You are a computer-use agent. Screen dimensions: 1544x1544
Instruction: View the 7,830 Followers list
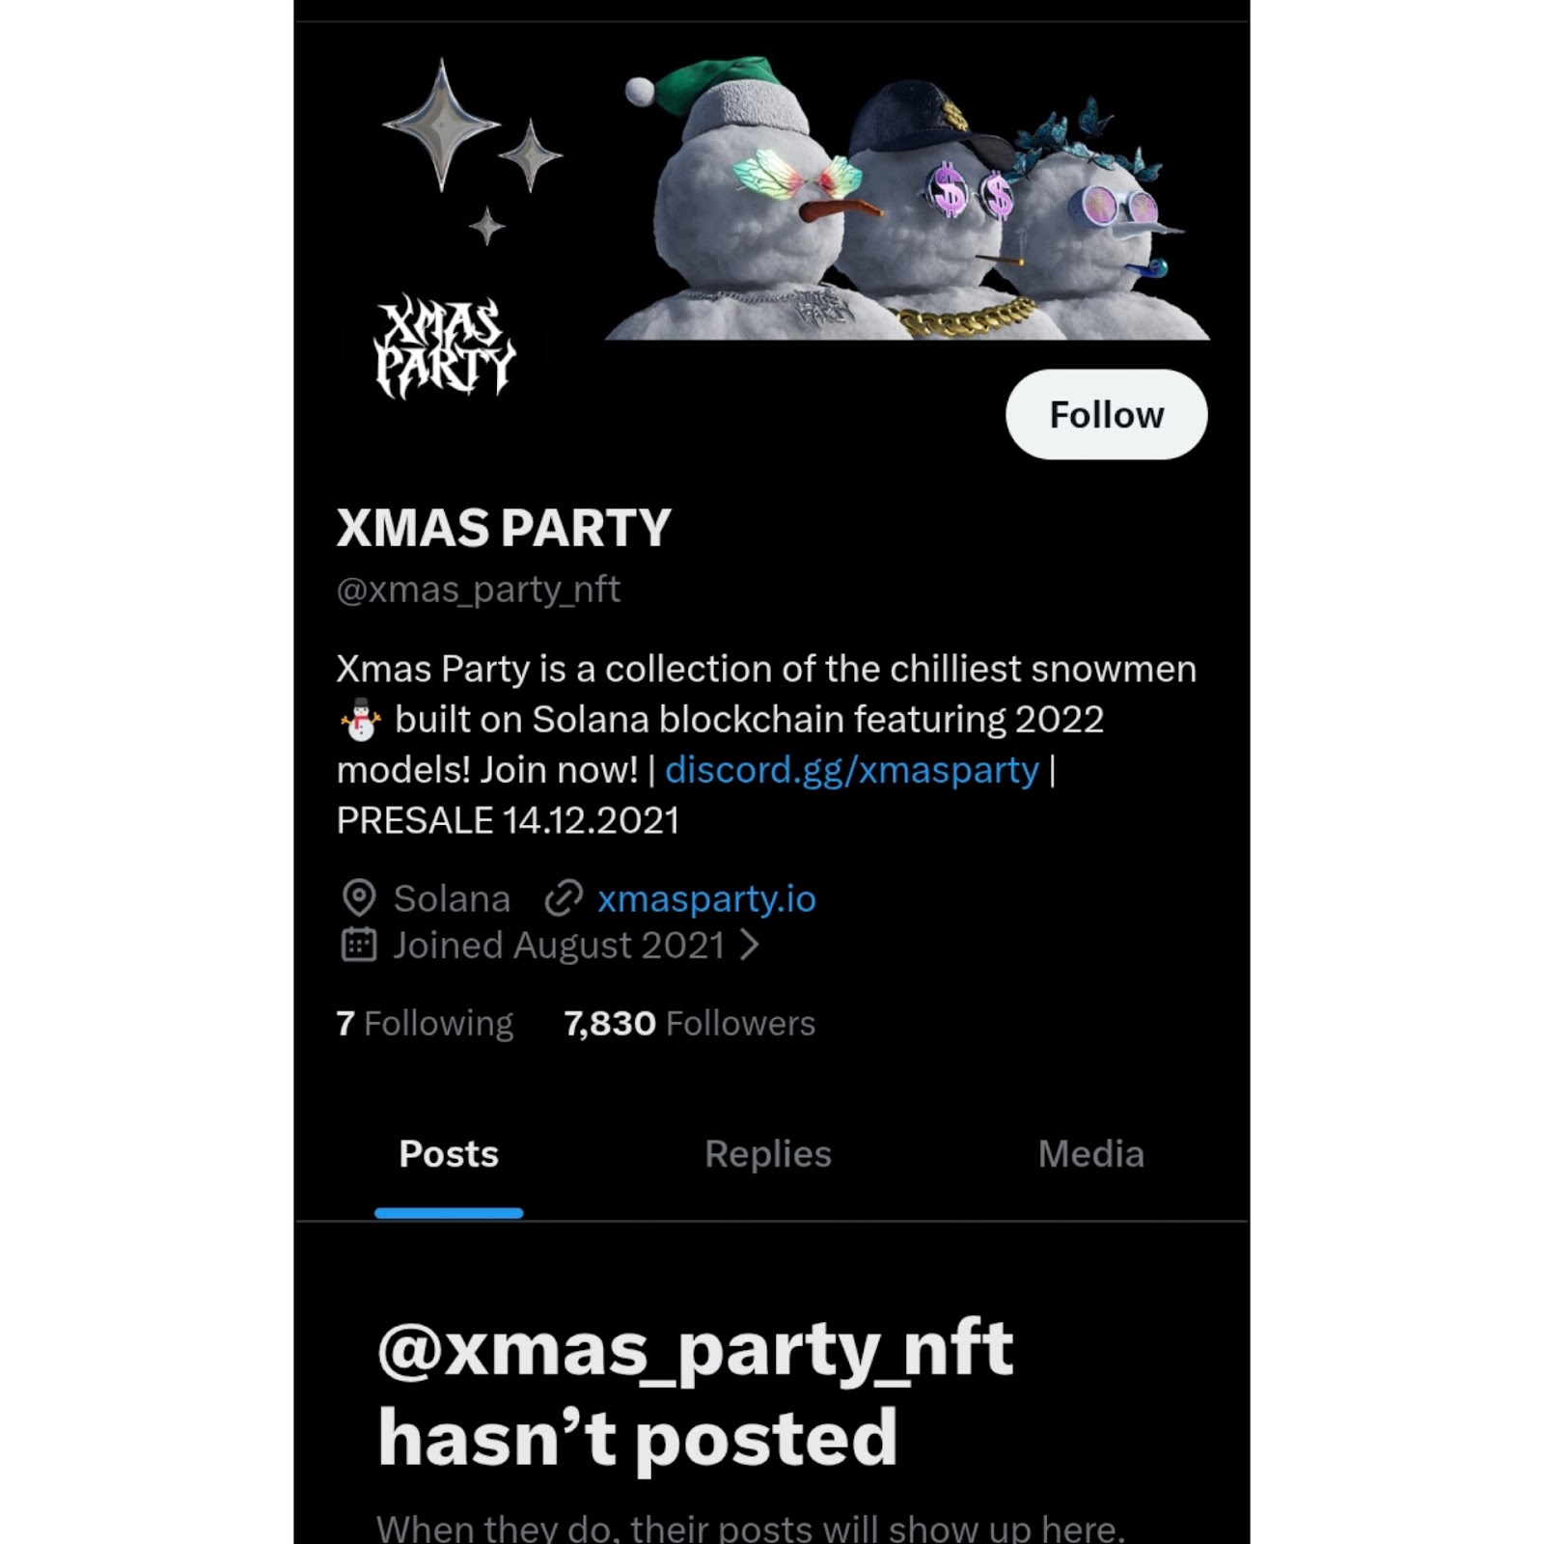click(x=689, y=1023)
